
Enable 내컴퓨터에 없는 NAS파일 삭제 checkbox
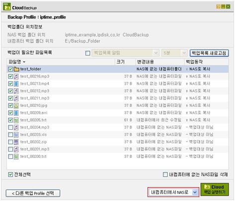click(165, 174)
